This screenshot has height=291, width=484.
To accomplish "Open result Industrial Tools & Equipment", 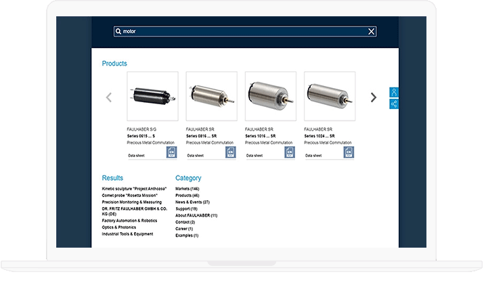I will pos(127,234).
